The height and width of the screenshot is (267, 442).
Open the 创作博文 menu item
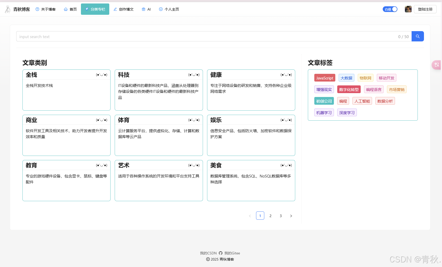(x=123, y=9)
